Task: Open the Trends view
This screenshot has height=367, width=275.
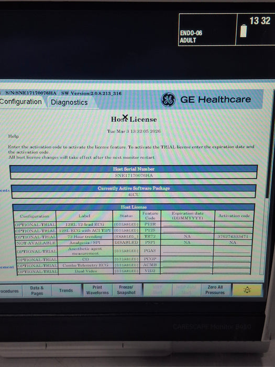Action: coord(66,290)
